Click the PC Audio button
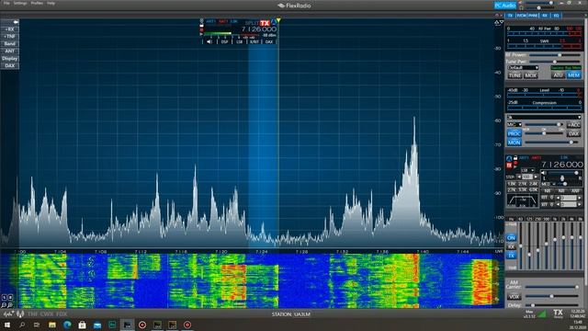 (504, 6)
